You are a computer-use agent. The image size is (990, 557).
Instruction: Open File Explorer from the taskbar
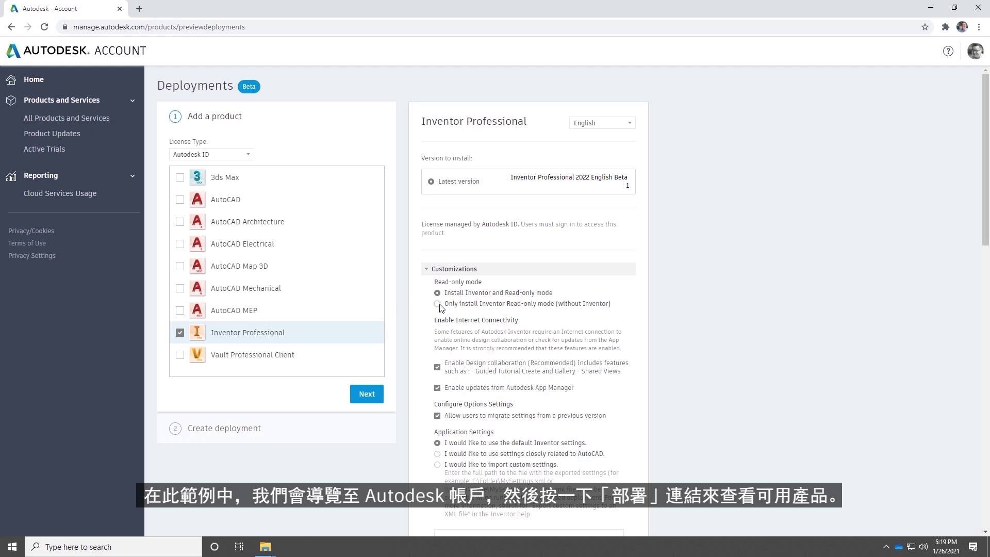coord(265,547)
